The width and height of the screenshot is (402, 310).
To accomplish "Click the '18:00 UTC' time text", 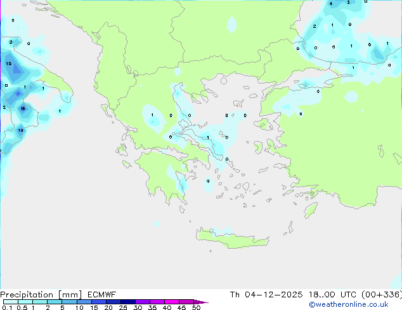I will tap(332, 295).
